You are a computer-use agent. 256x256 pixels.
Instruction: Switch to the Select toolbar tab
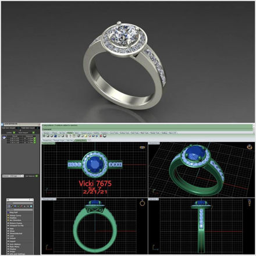click(x=77, y=133)
